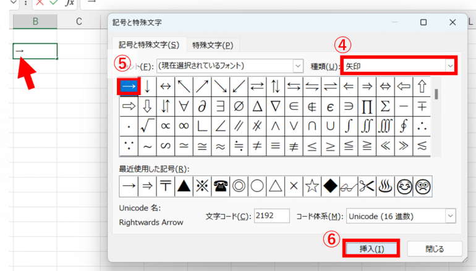Select the rightwards arrow in the symbol grid
The image size is (476, 271).
[x=129, y=86]
